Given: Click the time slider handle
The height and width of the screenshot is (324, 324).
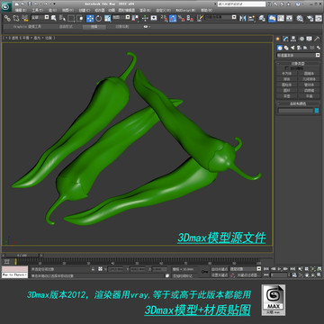Looking at the screenshot, I should 22,256.
